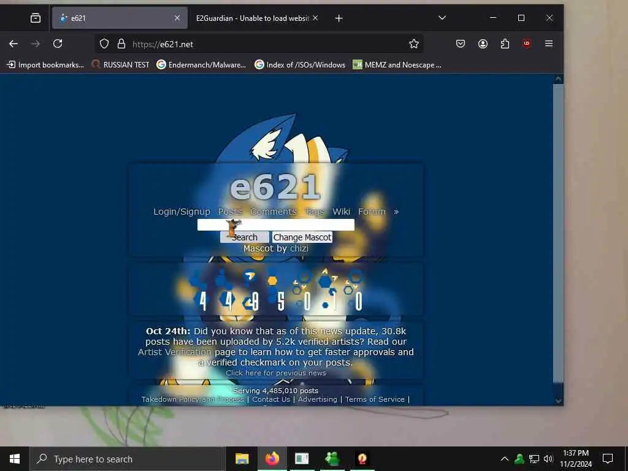Screen dimensions: 628x471
Task: Open the Advertising link
Action: pyautogui.click(x=318, y=399)
